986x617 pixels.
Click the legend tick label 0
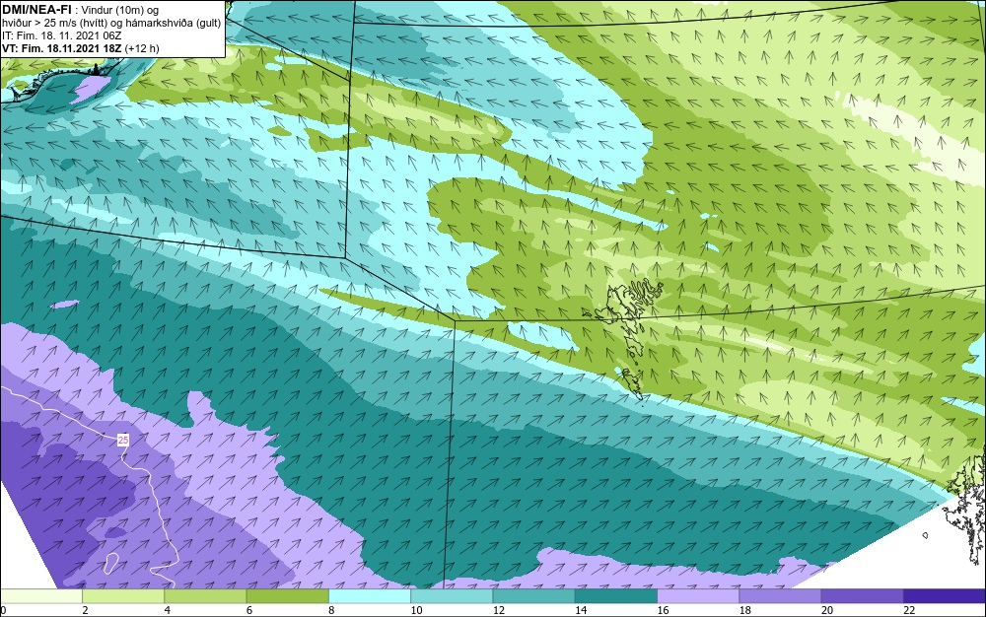[3, 610]
